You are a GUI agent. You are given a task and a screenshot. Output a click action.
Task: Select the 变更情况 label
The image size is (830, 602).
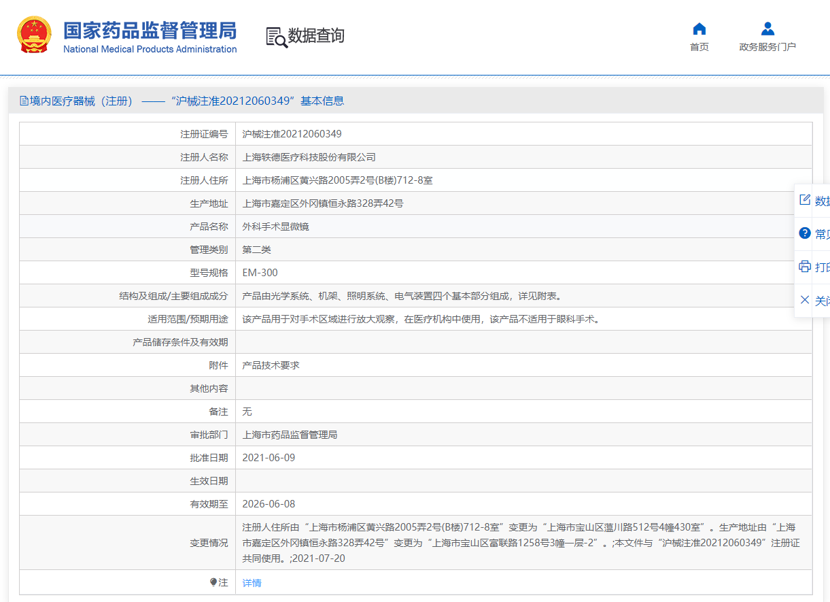pyautogui.click(x=209, y=543)
